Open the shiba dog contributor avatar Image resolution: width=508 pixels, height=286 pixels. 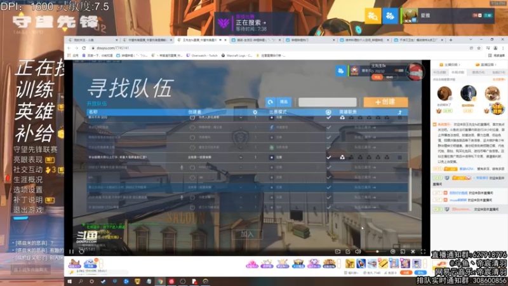(x=492, y=93)
